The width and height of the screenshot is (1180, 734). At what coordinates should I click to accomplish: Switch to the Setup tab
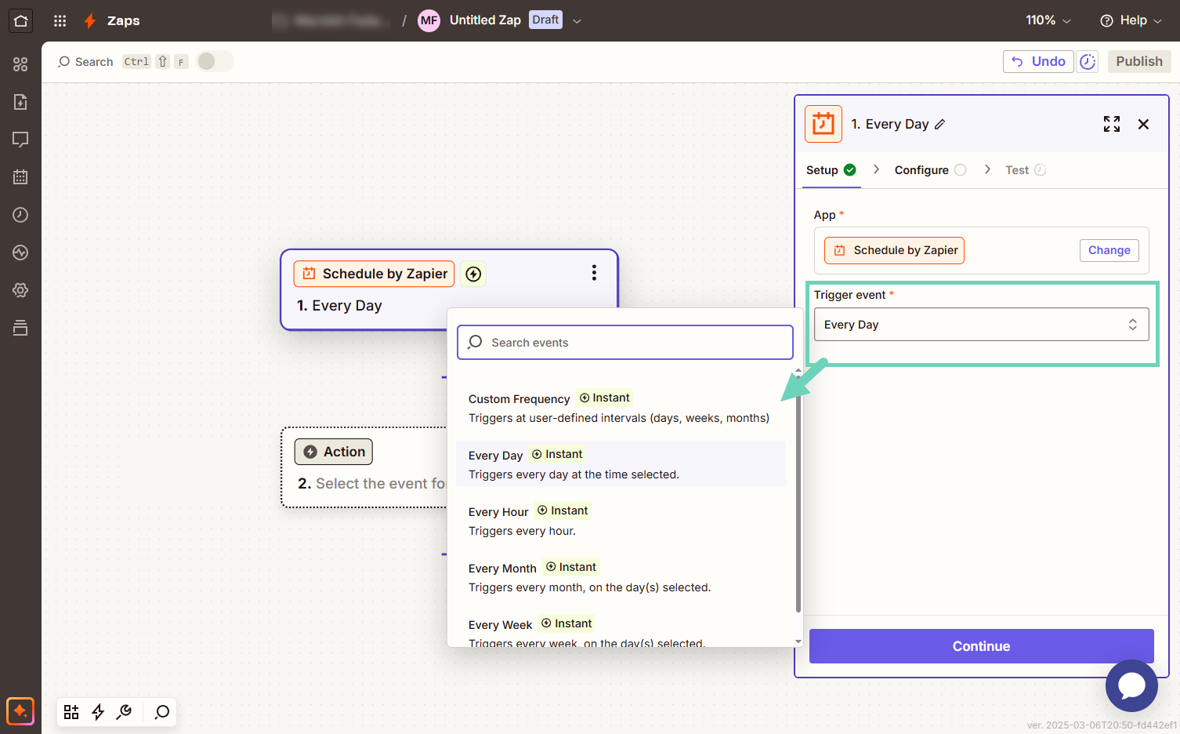click(x=831, y=170)
